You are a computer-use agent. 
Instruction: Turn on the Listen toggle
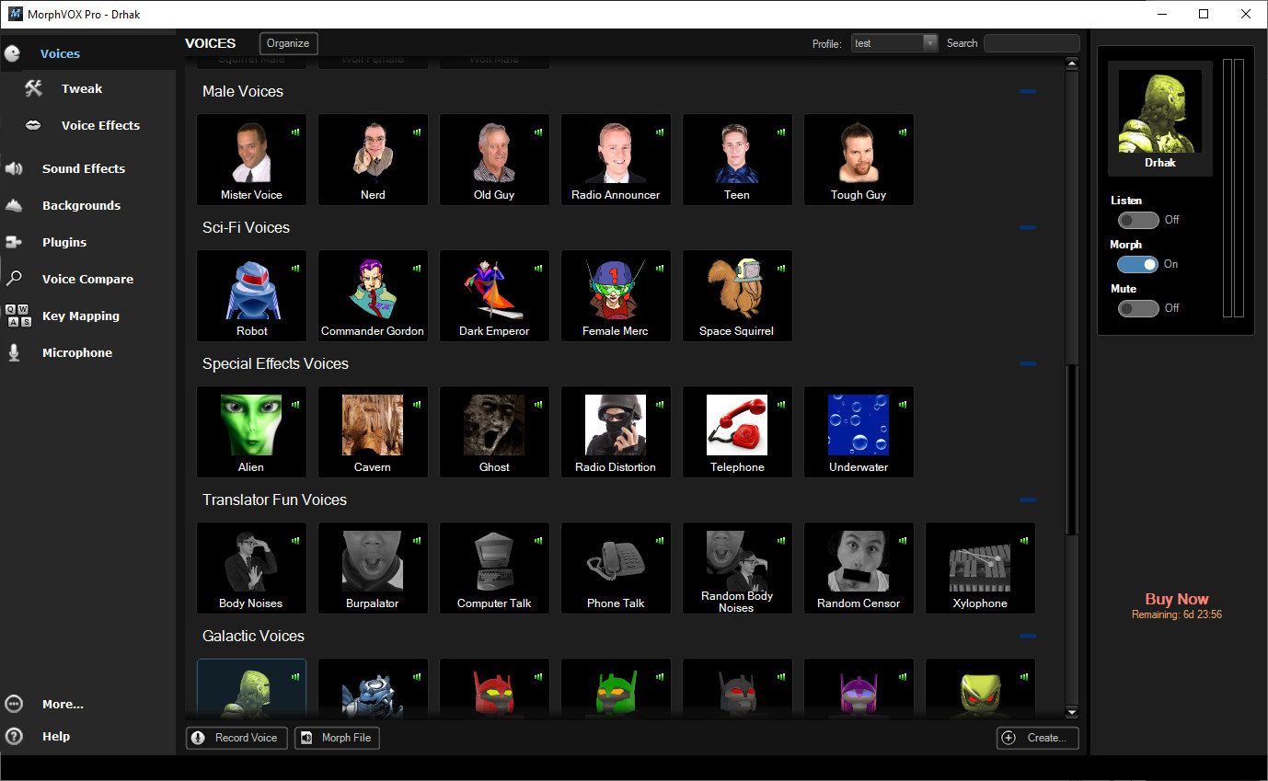click(x=1138, y=220)
